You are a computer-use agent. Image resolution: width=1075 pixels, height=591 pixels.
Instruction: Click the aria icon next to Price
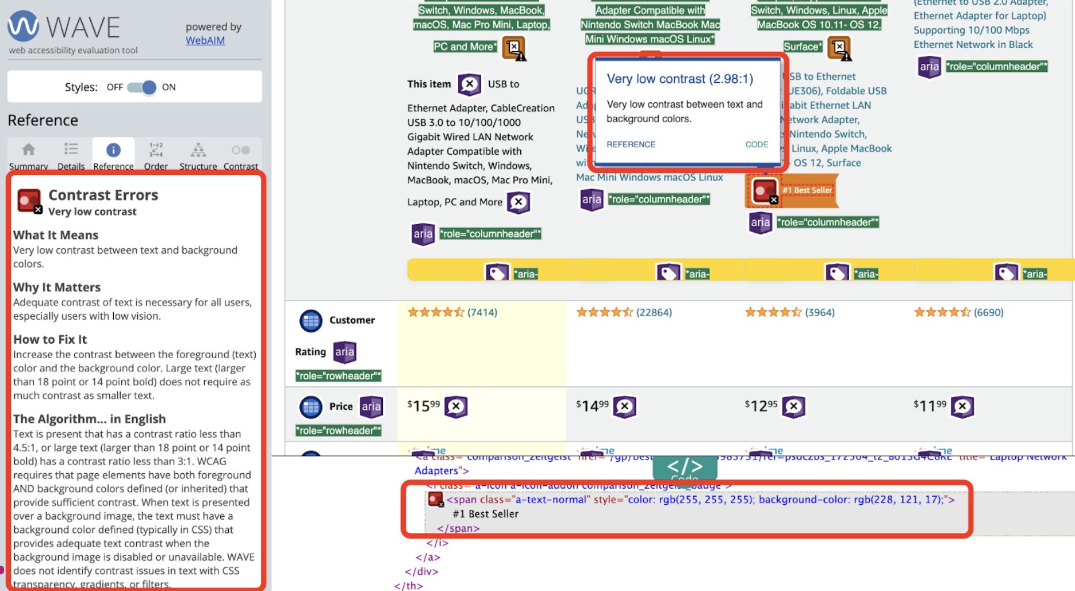point(371,407)
